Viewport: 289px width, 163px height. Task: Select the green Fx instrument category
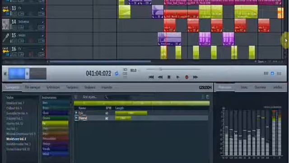point(55,123)
